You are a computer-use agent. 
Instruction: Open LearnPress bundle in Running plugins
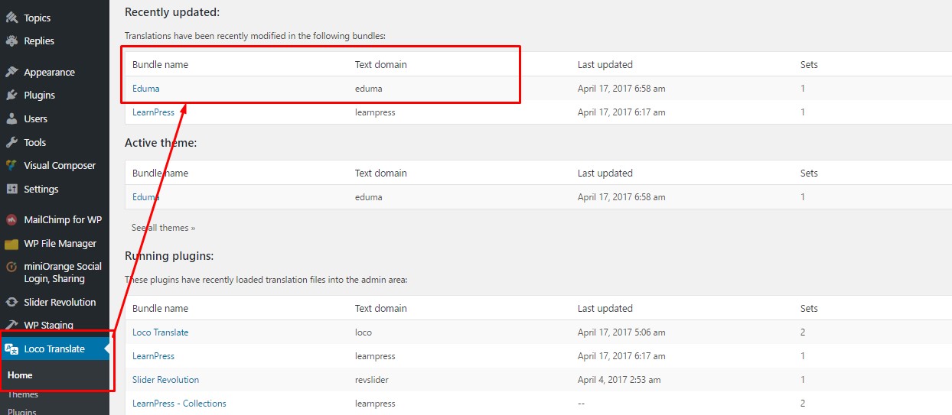pos(153,356)
